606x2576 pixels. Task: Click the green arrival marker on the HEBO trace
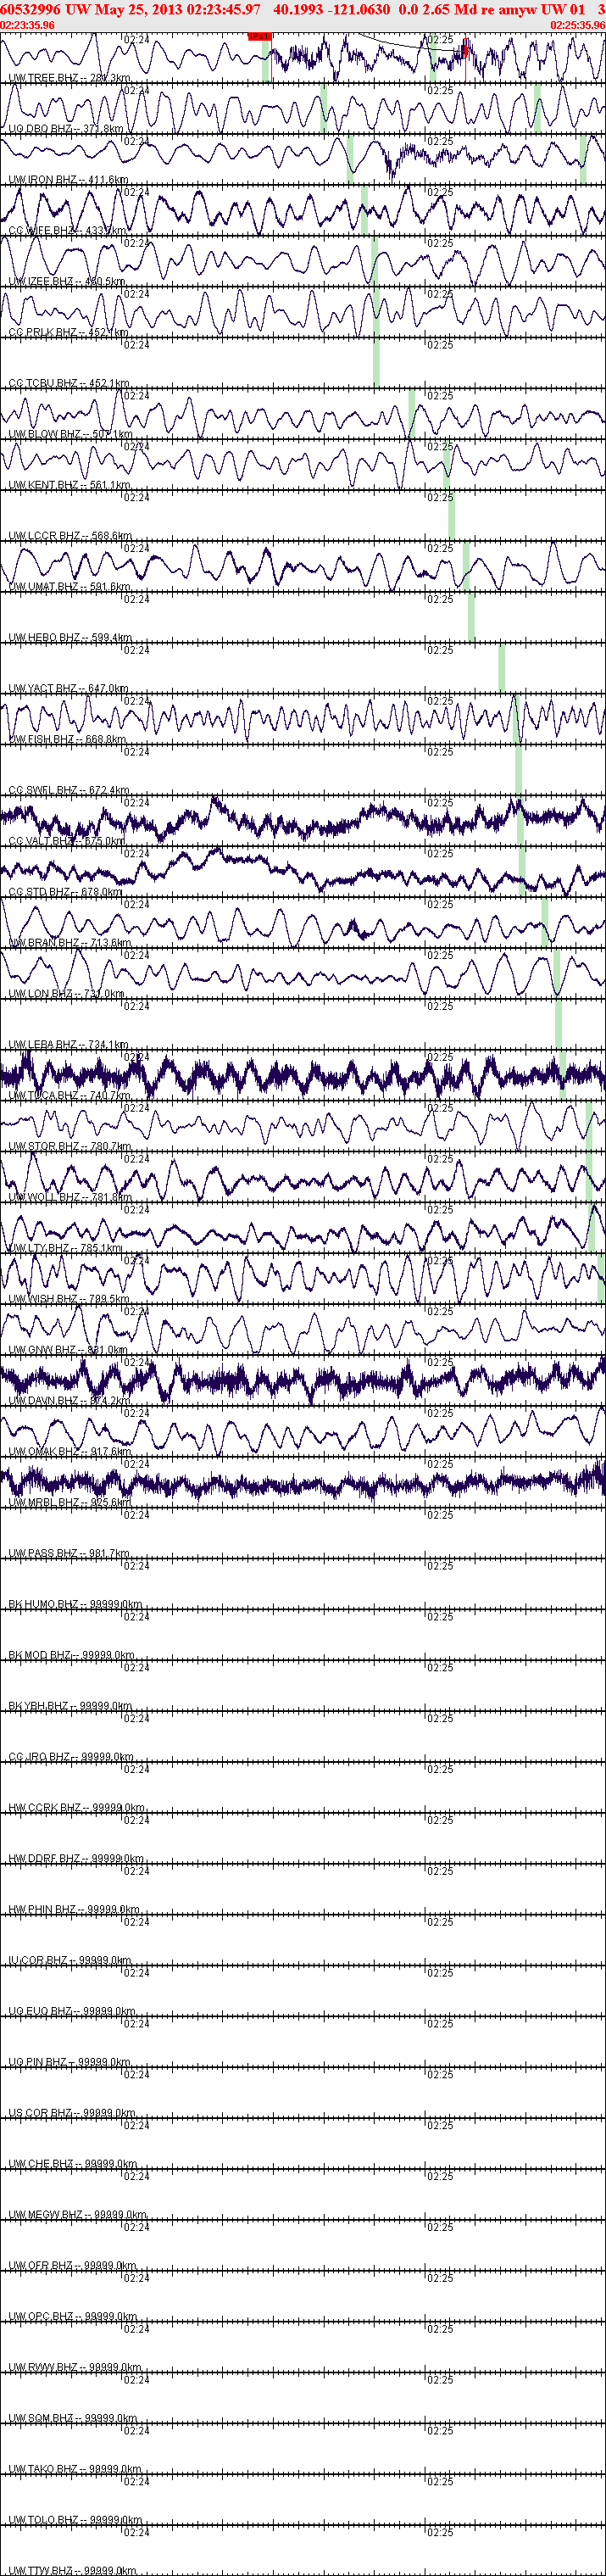(471, 617)
